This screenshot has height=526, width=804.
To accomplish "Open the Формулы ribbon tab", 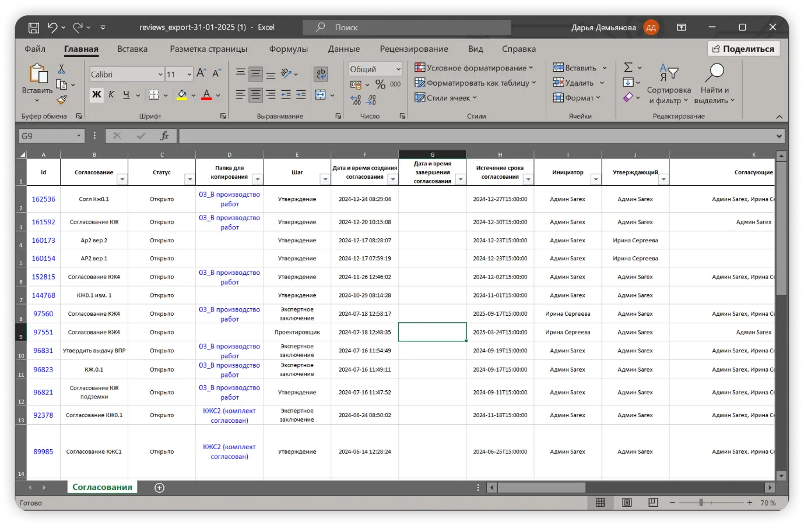I will point(288,49).
